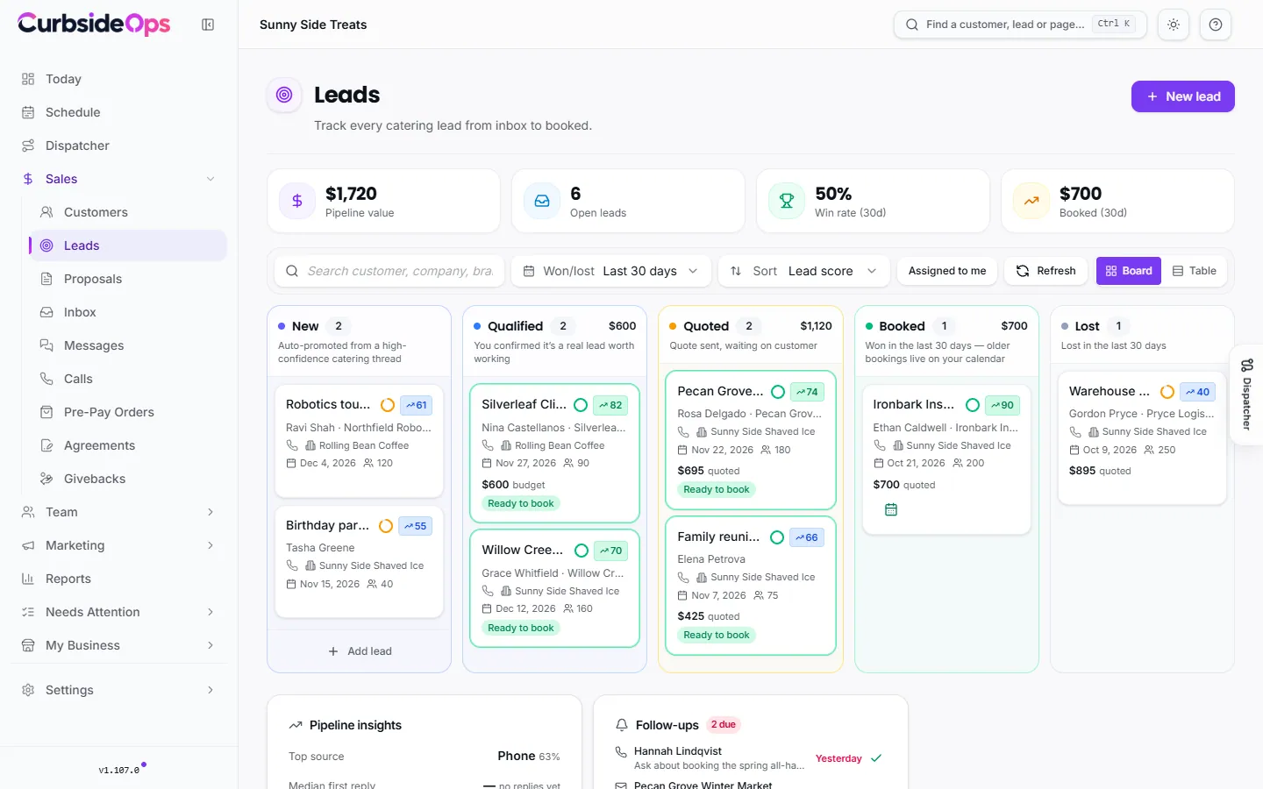Viewport: 1263px width, 789px height.
Task: Click the global Find a customer search box
Action: coord(1020,25)
